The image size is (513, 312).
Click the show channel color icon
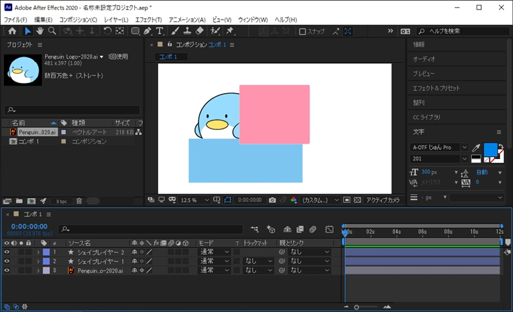point(294,200)
